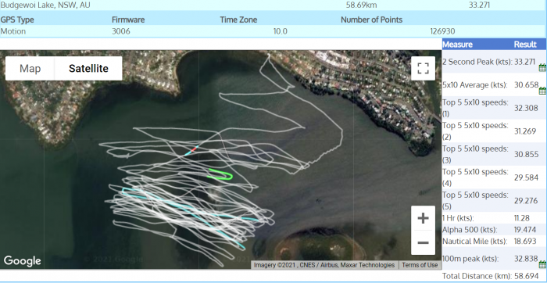547x283 pixels.
Task: Select the red-cyan fastest track segment
Action: click(x=191, y=151)
